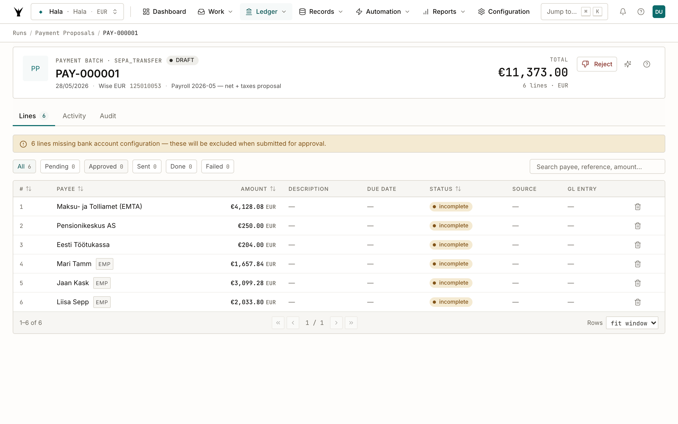Expand the Records menu
The width and height of the screenshot is (678, 424).
[321, 11]
